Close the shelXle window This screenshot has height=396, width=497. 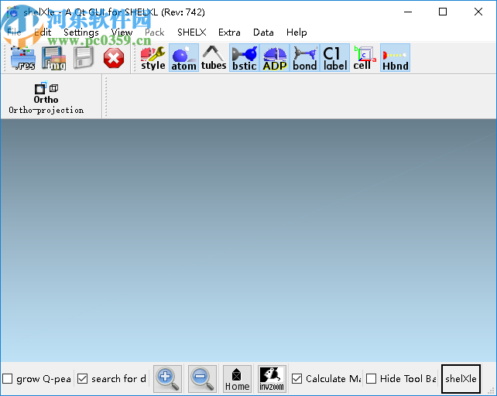[478, 12]
